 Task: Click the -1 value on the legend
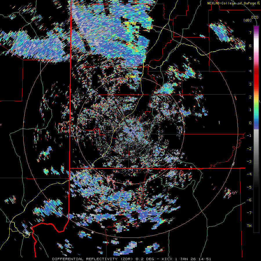coord(249,136)
